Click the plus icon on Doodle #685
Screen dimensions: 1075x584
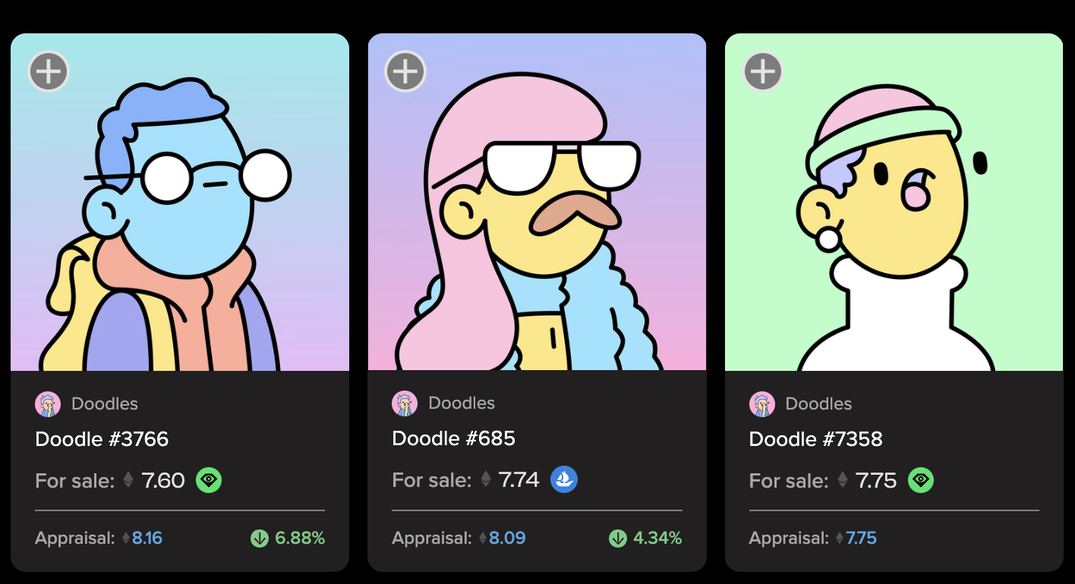[405, 72]
